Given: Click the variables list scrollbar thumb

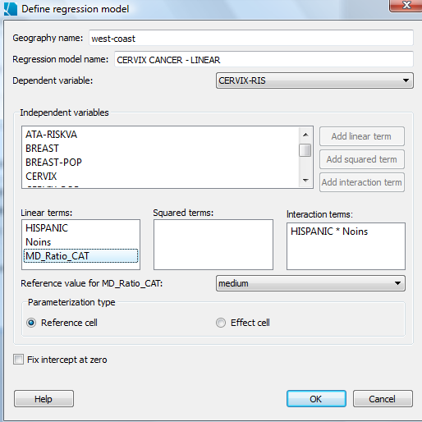Looking at the screenshot, I should click(x=305, y=150).
